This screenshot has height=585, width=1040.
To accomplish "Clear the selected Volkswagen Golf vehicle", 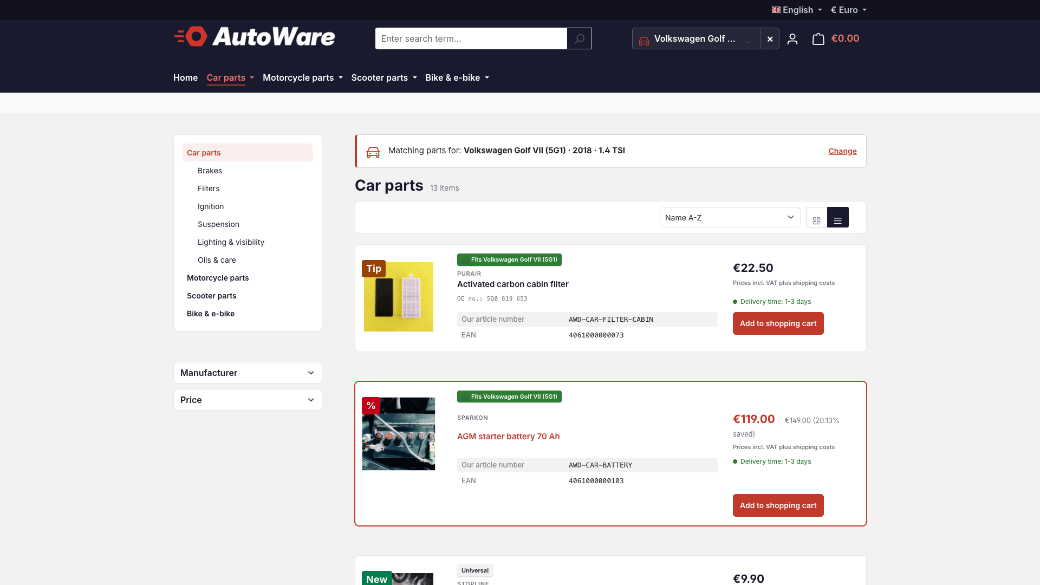I will coord(770,38).
